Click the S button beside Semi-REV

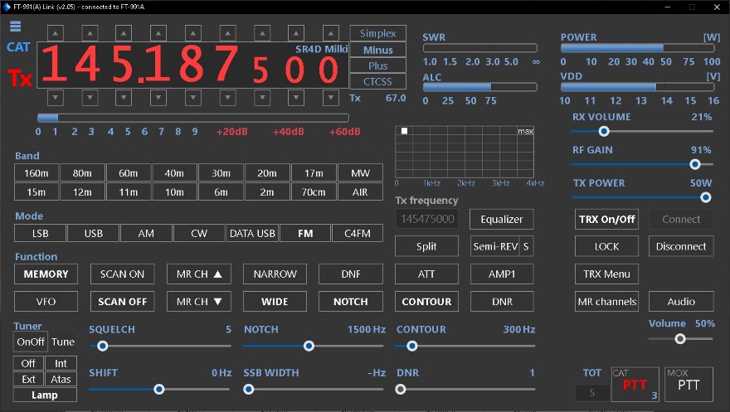[x=526, y=246]
